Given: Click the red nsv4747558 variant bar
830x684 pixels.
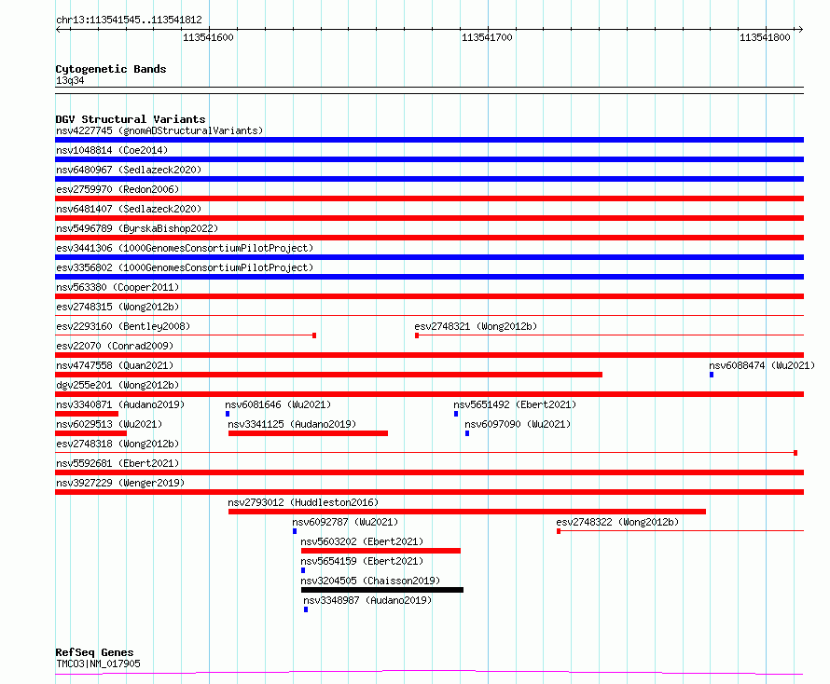Looking at the screenshot, I should (328, 375).
